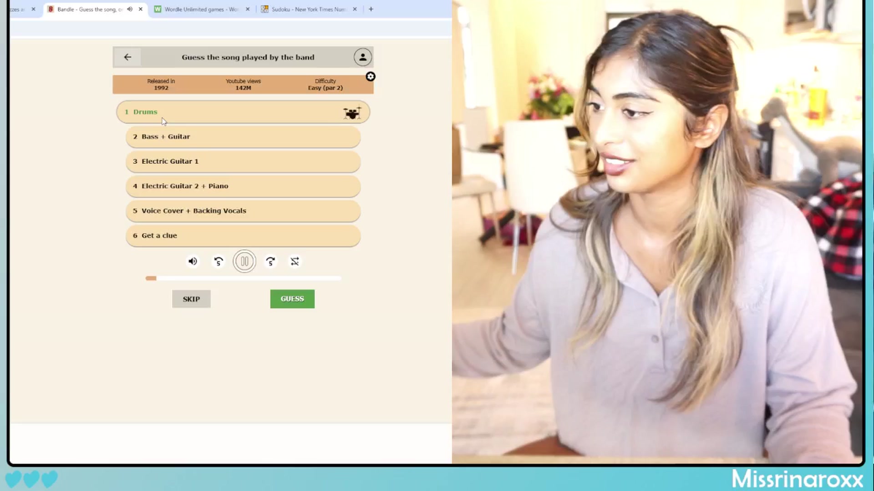Screen dimensions: 874x491
Task: Close the Sudoku tab
Action: click(x=355, y=9)
